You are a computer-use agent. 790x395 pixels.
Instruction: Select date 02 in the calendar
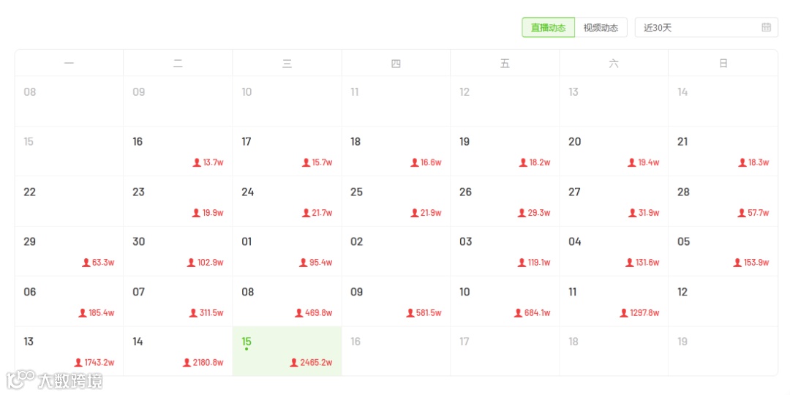(396, 251)
